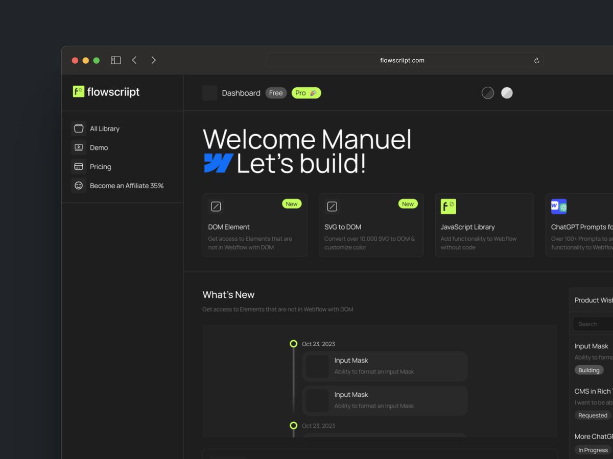Image resolution: width=613 pixels, height=459 pixels.
Task: Select the Pricing menu item
Action: coord(101,167)
